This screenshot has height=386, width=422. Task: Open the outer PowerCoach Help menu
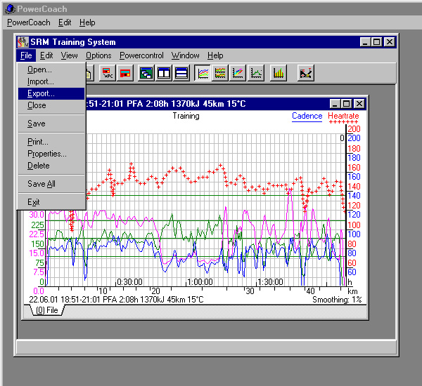(87, 22)
